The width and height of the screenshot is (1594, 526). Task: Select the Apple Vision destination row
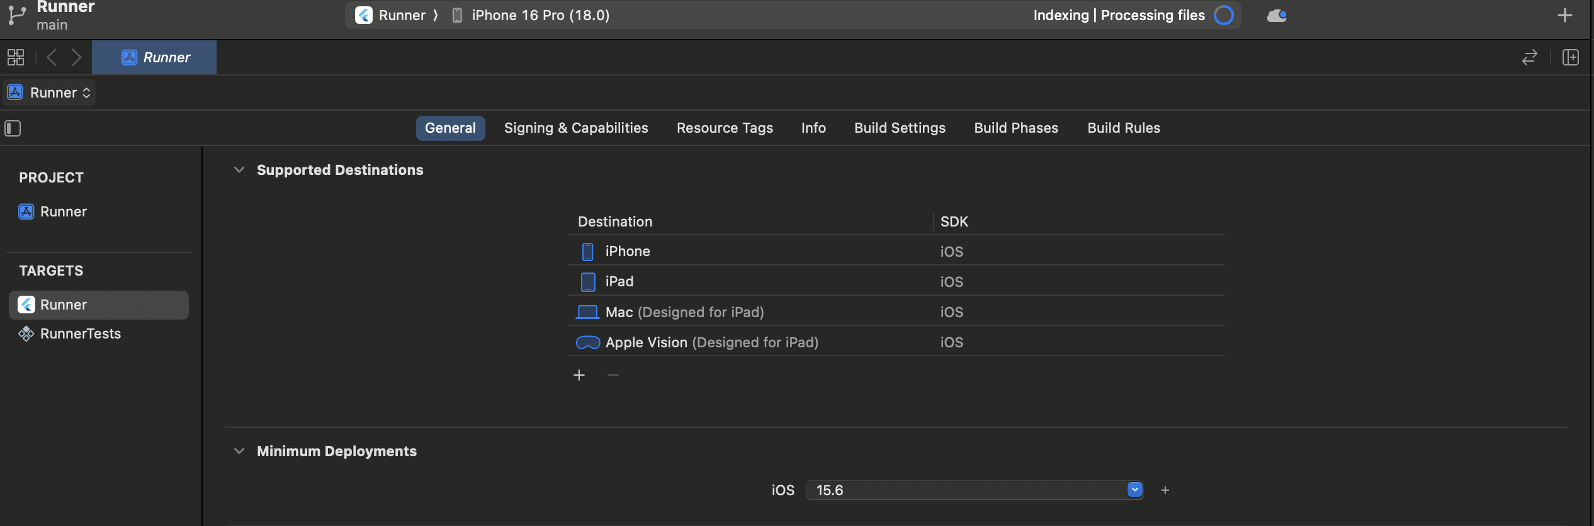pyautogui.click(x=896, y=342)
